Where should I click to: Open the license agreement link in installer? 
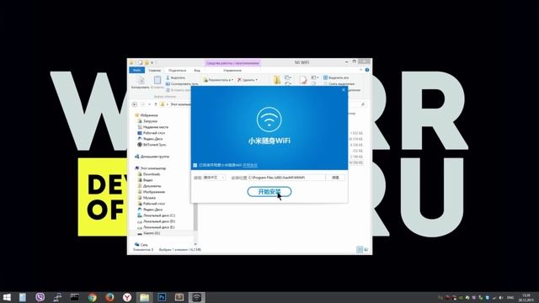(250, 165)
